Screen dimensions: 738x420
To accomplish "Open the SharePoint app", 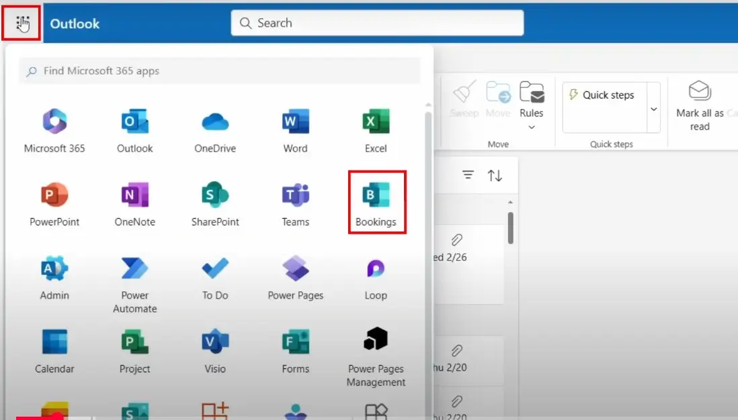I will 215,202.
